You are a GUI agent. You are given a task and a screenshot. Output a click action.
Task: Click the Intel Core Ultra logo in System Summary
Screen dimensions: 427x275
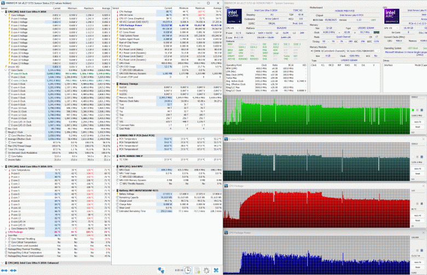234,16
